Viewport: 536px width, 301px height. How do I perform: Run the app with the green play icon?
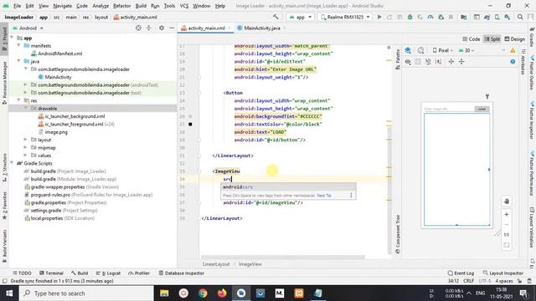point(379,17)
